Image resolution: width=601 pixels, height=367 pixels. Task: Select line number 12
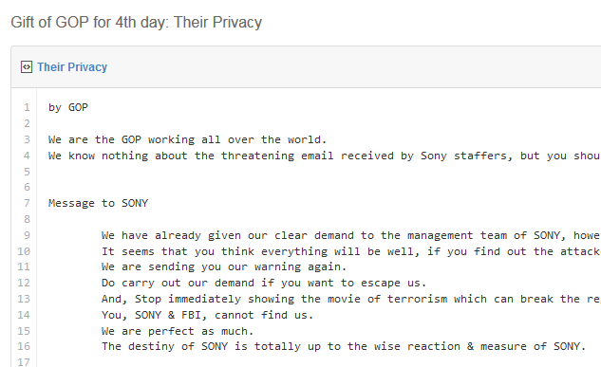(x=24, y=283)
